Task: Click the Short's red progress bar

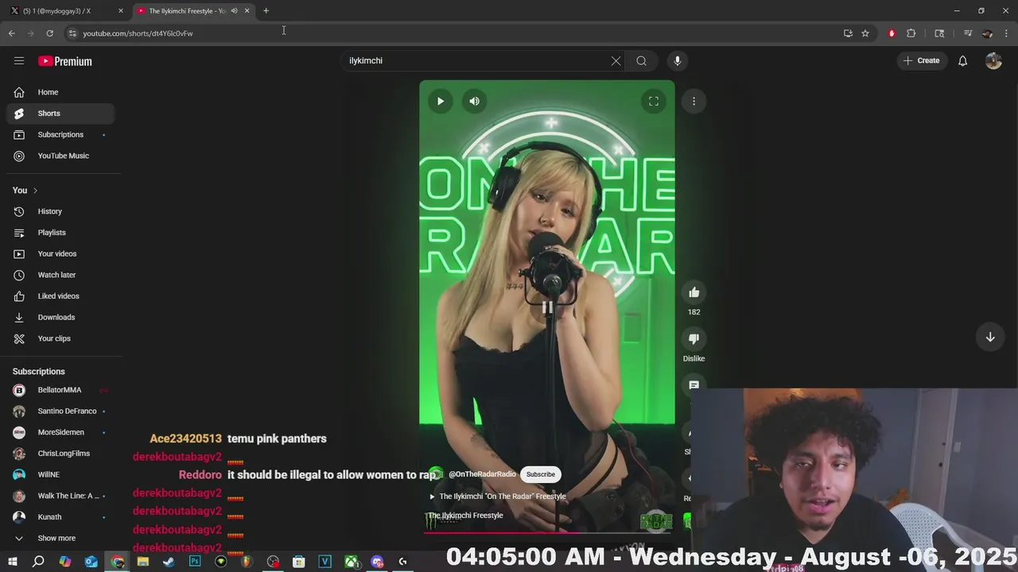Action: tap(547, 532)
